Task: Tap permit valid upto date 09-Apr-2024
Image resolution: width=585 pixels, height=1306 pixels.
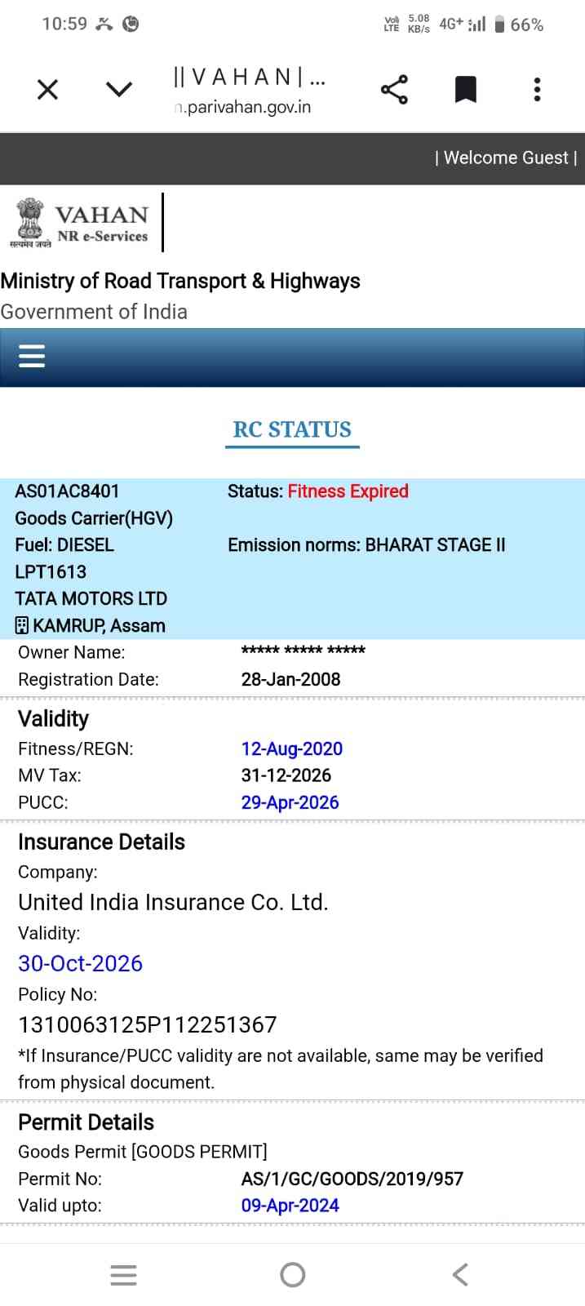Action: [x=290, y=1206]
